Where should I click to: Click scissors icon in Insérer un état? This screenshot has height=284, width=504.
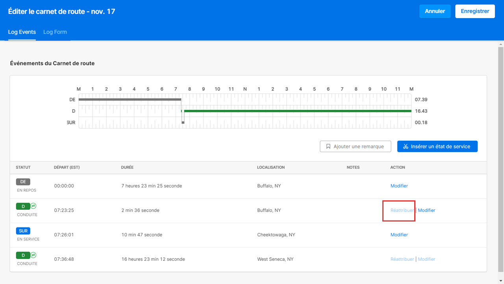click(x=406, y=147)
